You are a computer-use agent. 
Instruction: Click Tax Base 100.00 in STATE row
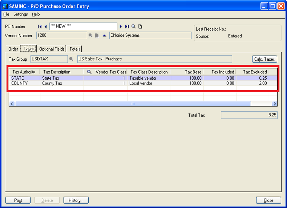[187, 78]
